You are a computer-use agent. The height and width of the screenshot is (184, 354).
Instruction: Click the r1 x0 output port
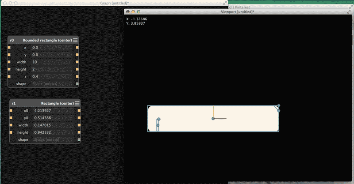point(79,111)
